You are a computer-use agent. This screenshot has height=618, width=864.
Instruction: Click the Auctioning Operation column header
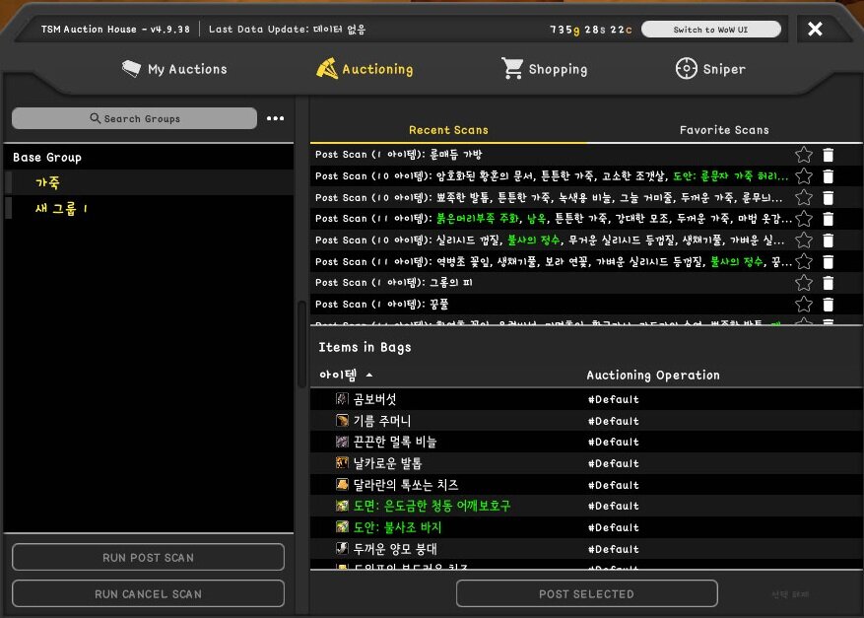(653, 375)
